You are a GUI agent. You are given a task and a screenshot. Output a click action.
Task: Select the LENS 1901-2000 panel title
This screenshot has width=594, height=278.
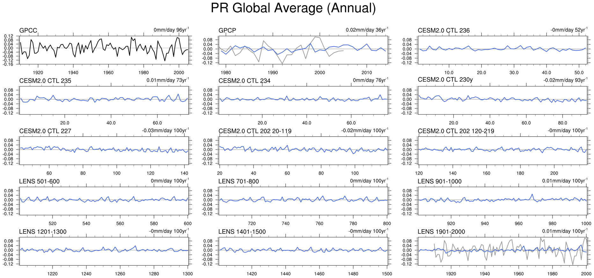coord(441,232)
